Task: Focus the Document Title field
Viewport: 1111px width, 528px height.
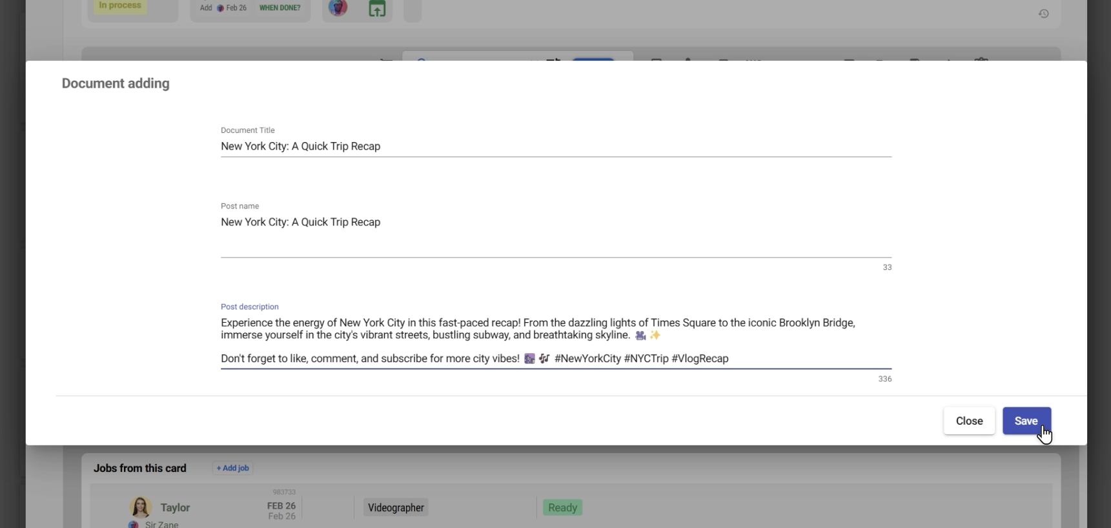Action: tap(555, 147)
